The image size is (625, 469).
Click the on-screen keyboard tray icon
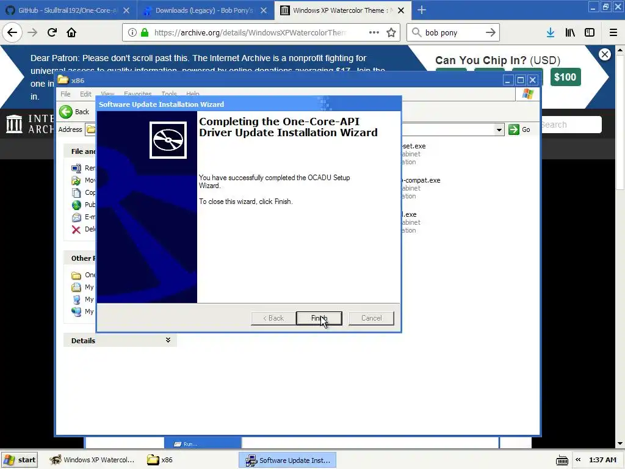point(562,460)
